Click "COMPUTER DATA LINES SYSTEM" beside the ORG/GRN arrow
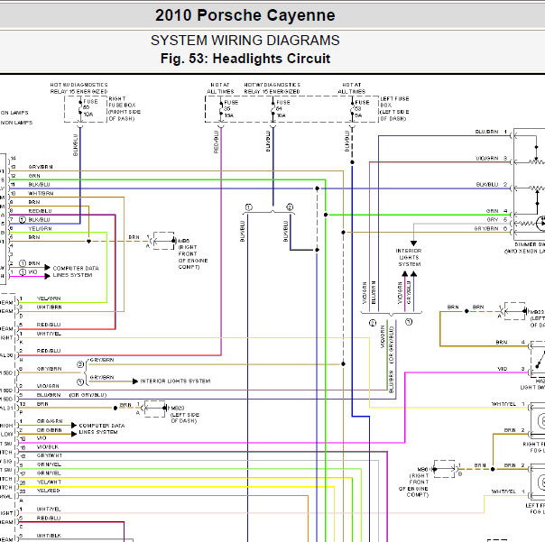 tap(102, 428)
